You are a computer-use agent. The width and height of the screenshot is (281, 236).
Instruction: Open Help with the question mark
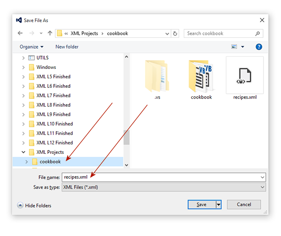click(x=259, y=47)
